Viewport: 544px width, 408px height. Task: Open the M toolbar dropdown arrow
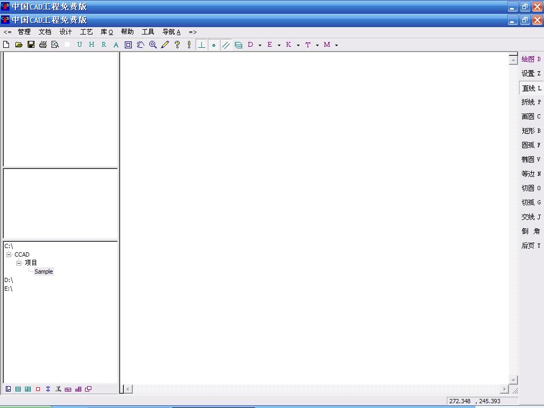[336, 45]
